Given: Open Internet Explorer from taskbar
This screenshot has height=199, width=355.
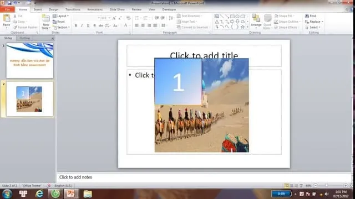Looking at the screenshot, I should pos(39,193).
